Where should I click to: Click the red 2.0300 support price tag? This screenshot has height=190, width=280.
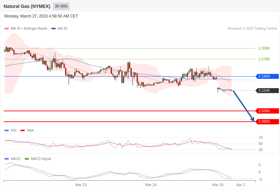(267, 111)
